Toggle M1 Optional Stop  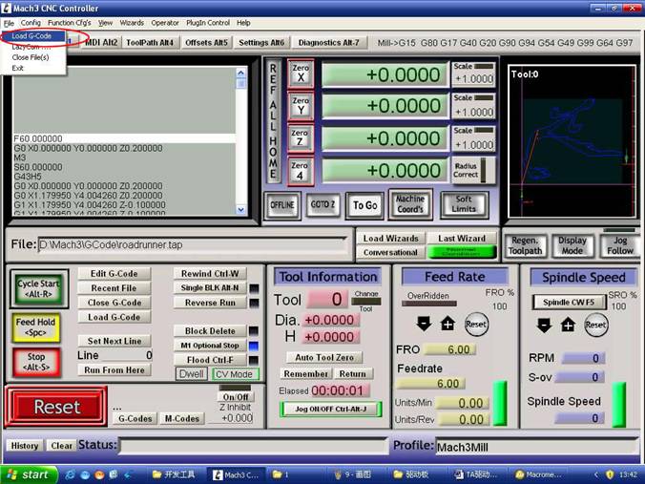coord(209,346)
